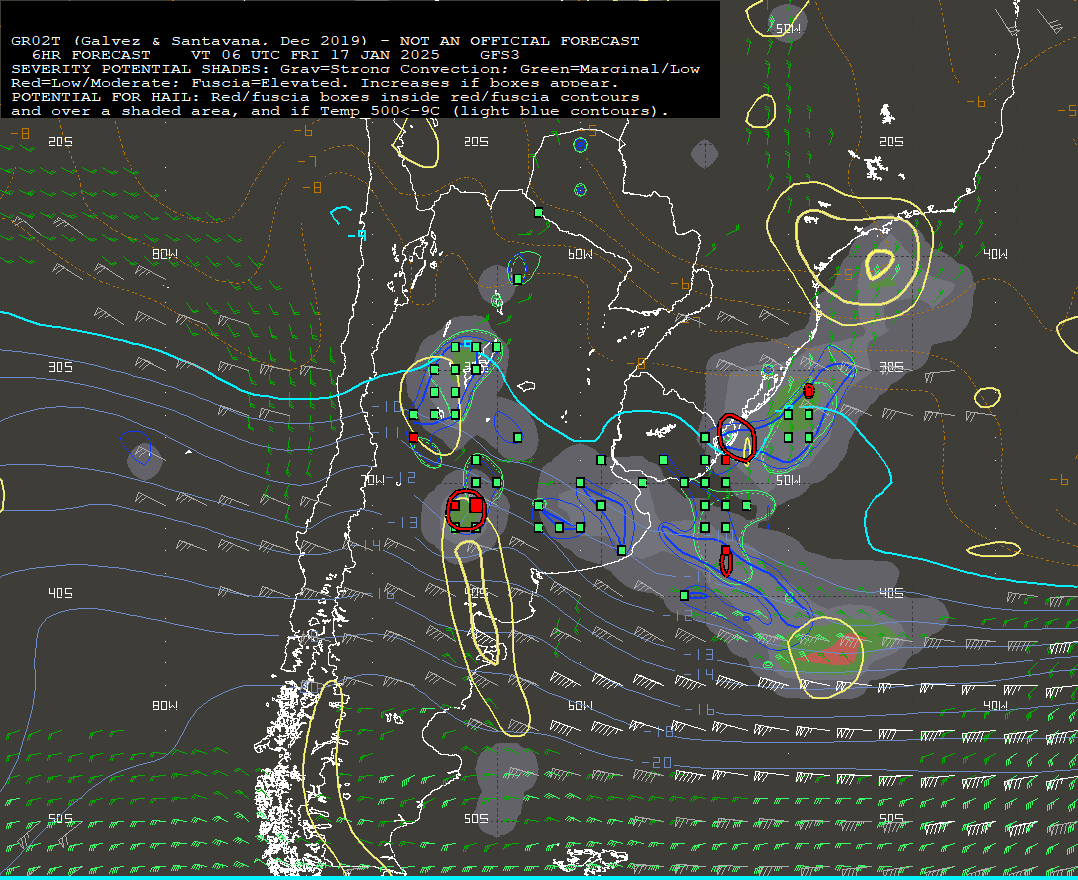The image size is (1078, 880).
Task: Click the thick red contour over the Uruguay coast
Action: coord(737,438)
